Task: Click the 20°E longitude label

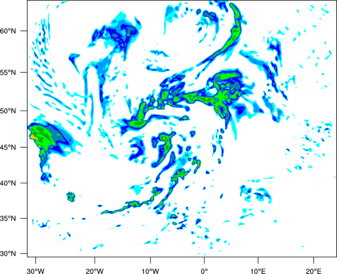Action: pos(313,271)
